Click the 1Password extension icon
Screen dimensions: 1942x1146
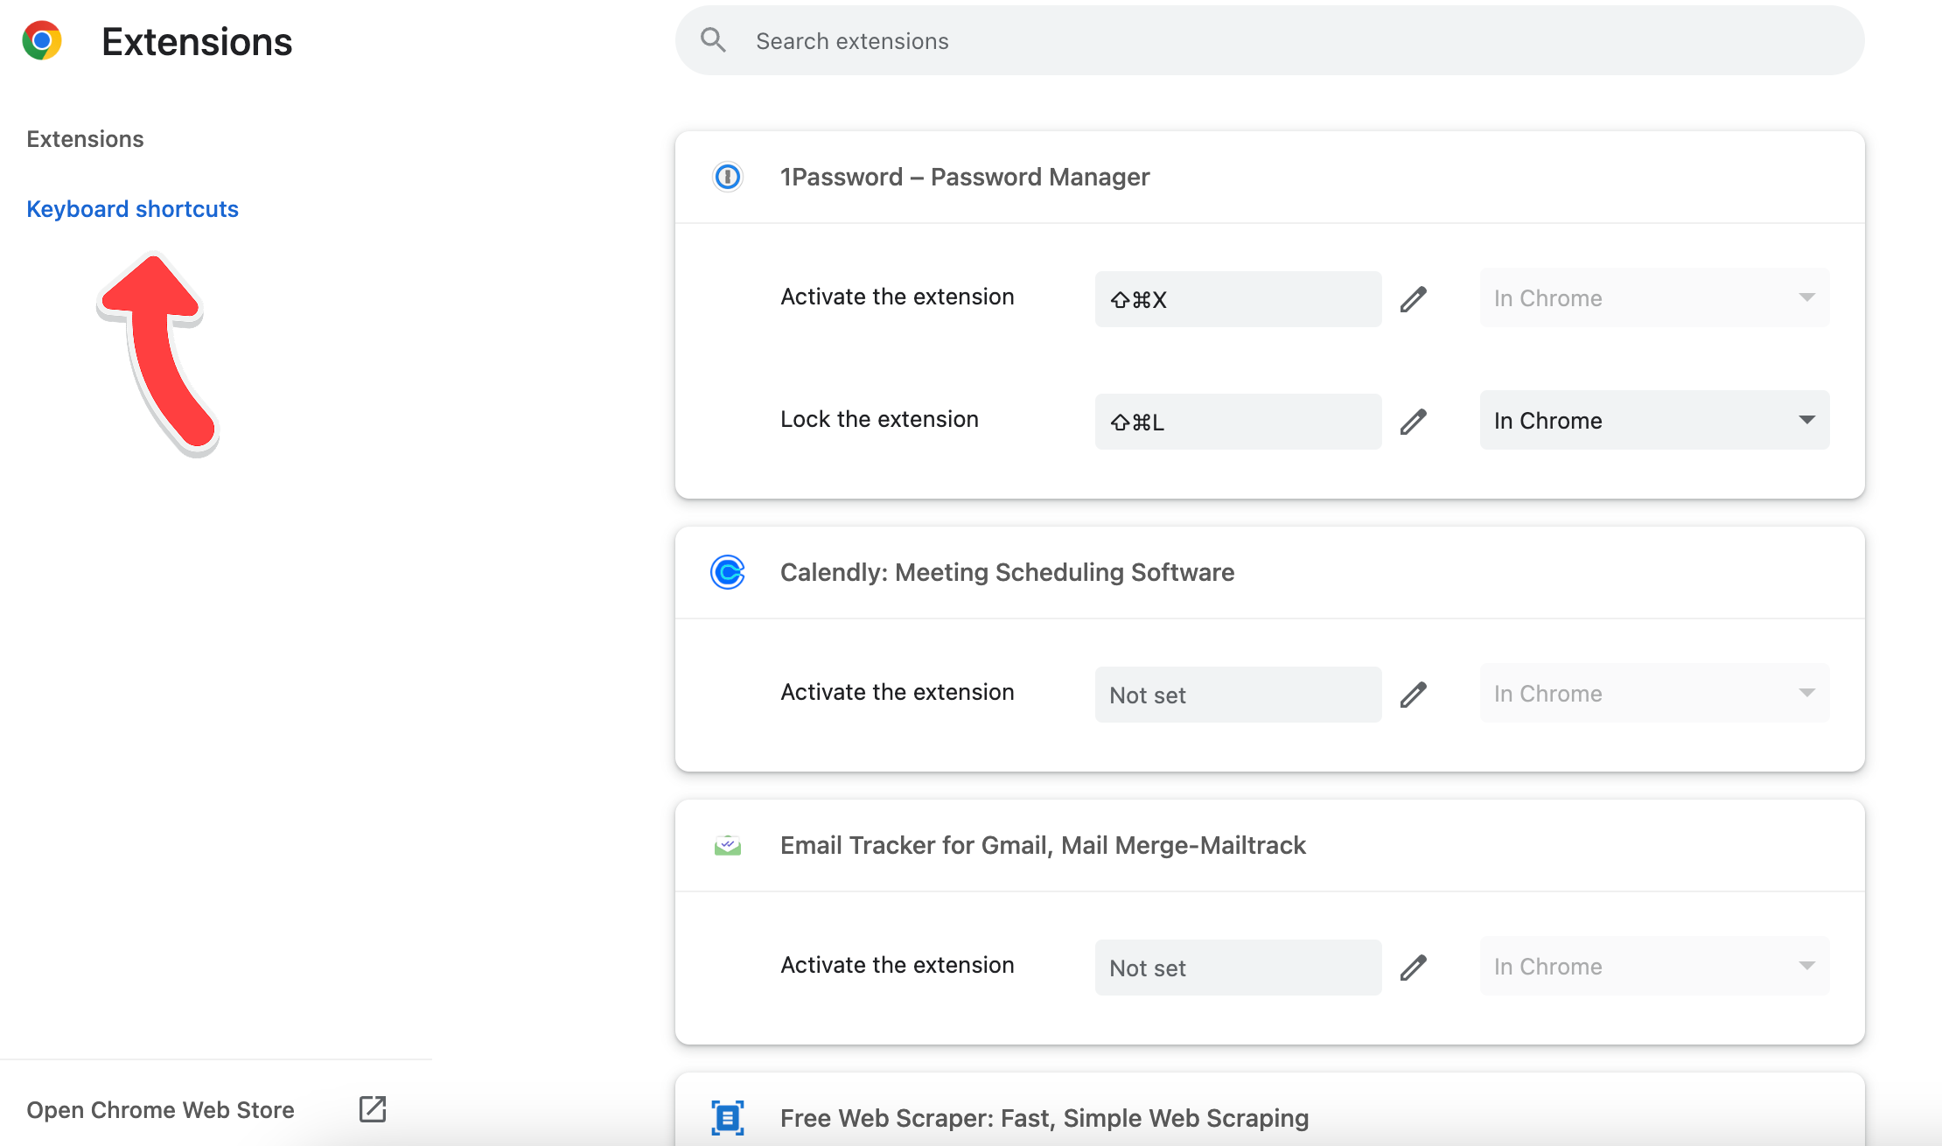point(727,175)
